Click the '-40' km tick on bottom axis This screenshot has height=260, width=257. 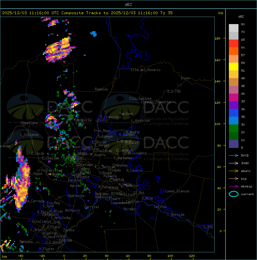(x=20, y=256)
